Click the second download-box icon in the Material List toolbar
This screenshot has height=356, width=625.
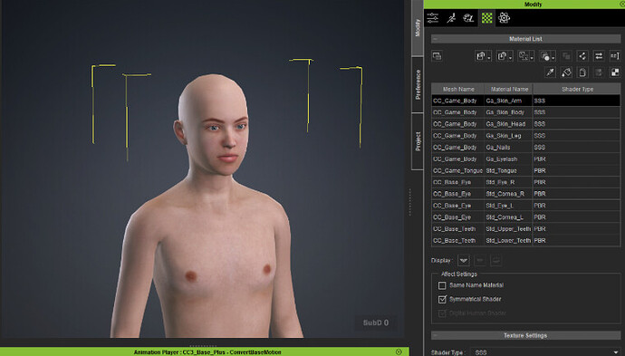pos(502,56)
